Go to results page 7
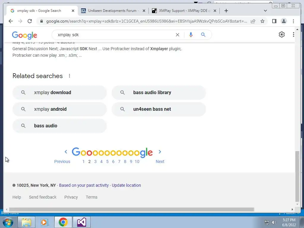Screen dimensions: 304x228 tap(119, 161)
